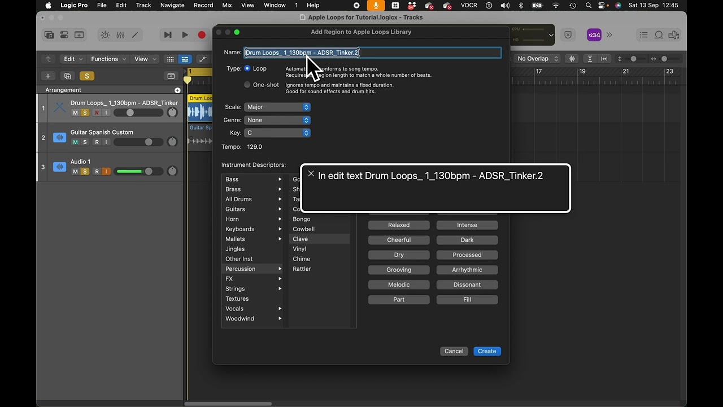Show global tracks icon above ruler
Viewport: 723px width, 407px height.
tap(171, 76)
